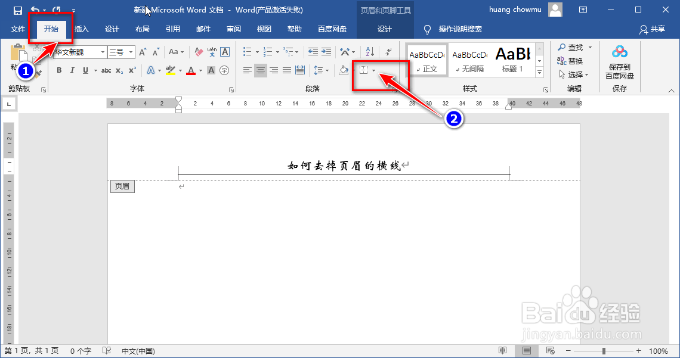Screen dimensions: 680x358
Task: Center align the text
Action: [x=260, y=70]
